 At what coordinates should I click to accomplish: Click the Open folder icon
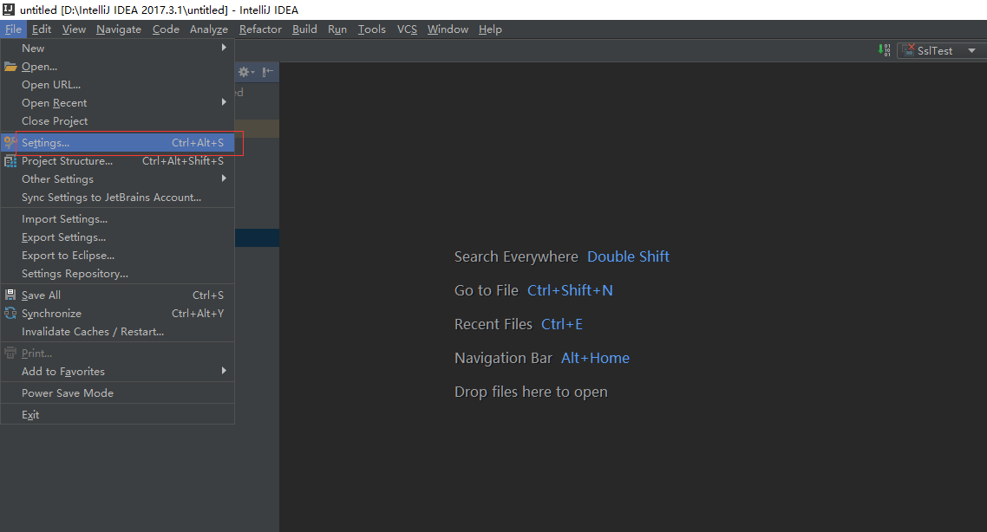(10, 67)
